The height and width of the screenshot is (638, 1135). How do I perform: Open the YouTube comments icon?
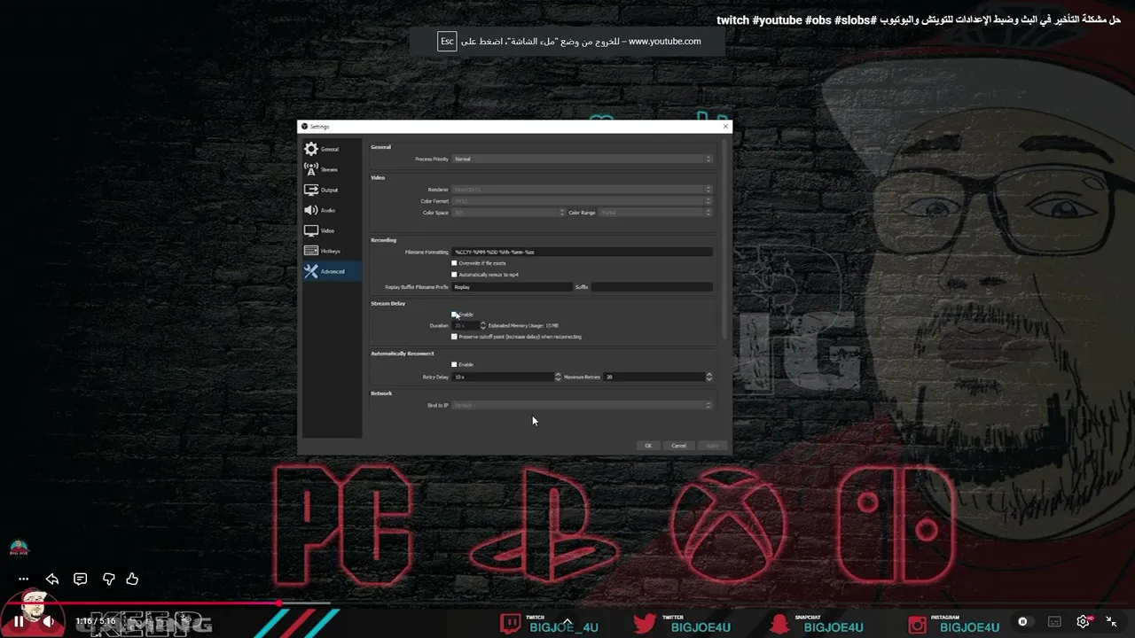click(80, 579)
